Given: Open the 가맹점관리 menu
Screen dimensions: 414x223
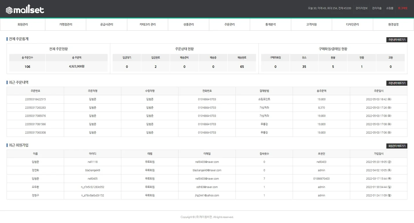Looking at the screenshot, I should 66,25.
